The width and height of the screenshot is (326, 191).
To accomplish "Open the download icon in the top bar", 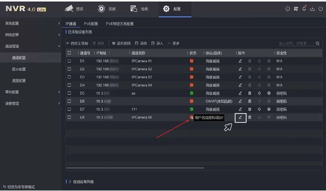I will [x=312, y=9].
